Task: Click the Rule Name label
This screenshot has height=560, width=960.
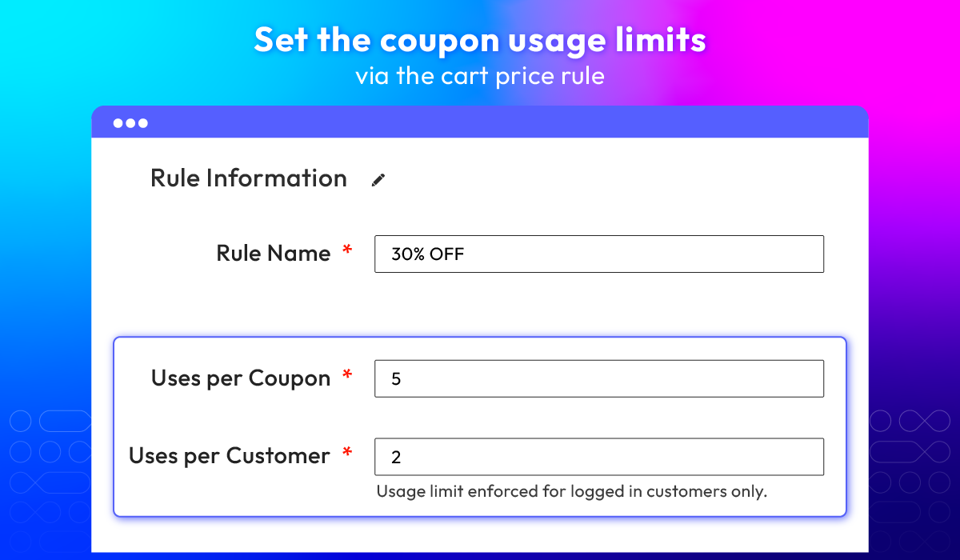Action: (273, 254)
